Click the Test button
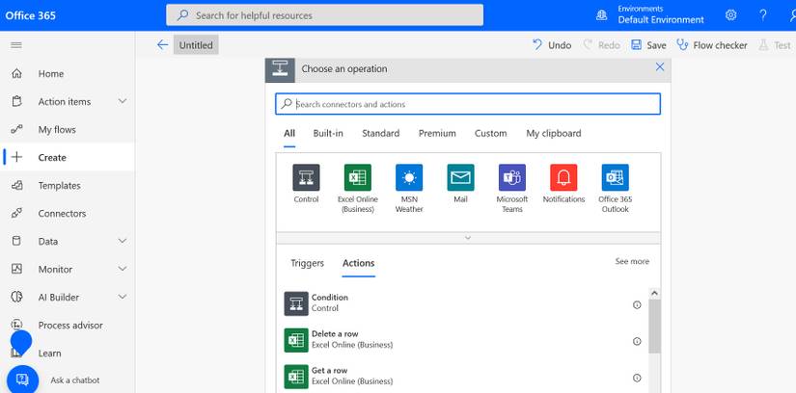Image resolution: width=796 pixels, height=393 pixels. [775, 45]
